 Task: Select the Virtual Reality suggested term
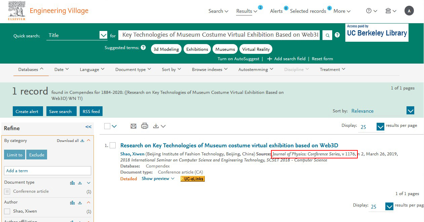(x=256, y=49)
